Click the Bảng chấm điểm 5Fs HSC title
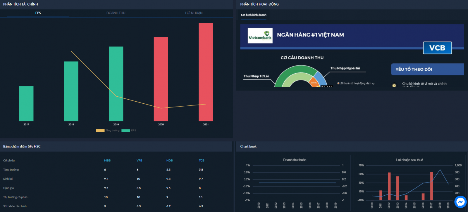Screen dimensions: 468x212 (x=22, y=147)
